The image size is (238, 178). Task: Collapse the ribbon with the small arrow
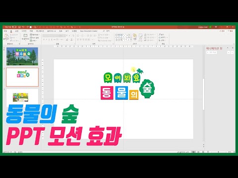click(234, 44)
